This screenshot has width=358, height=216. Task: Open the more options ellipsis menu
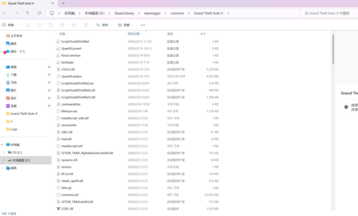[143, 25]
